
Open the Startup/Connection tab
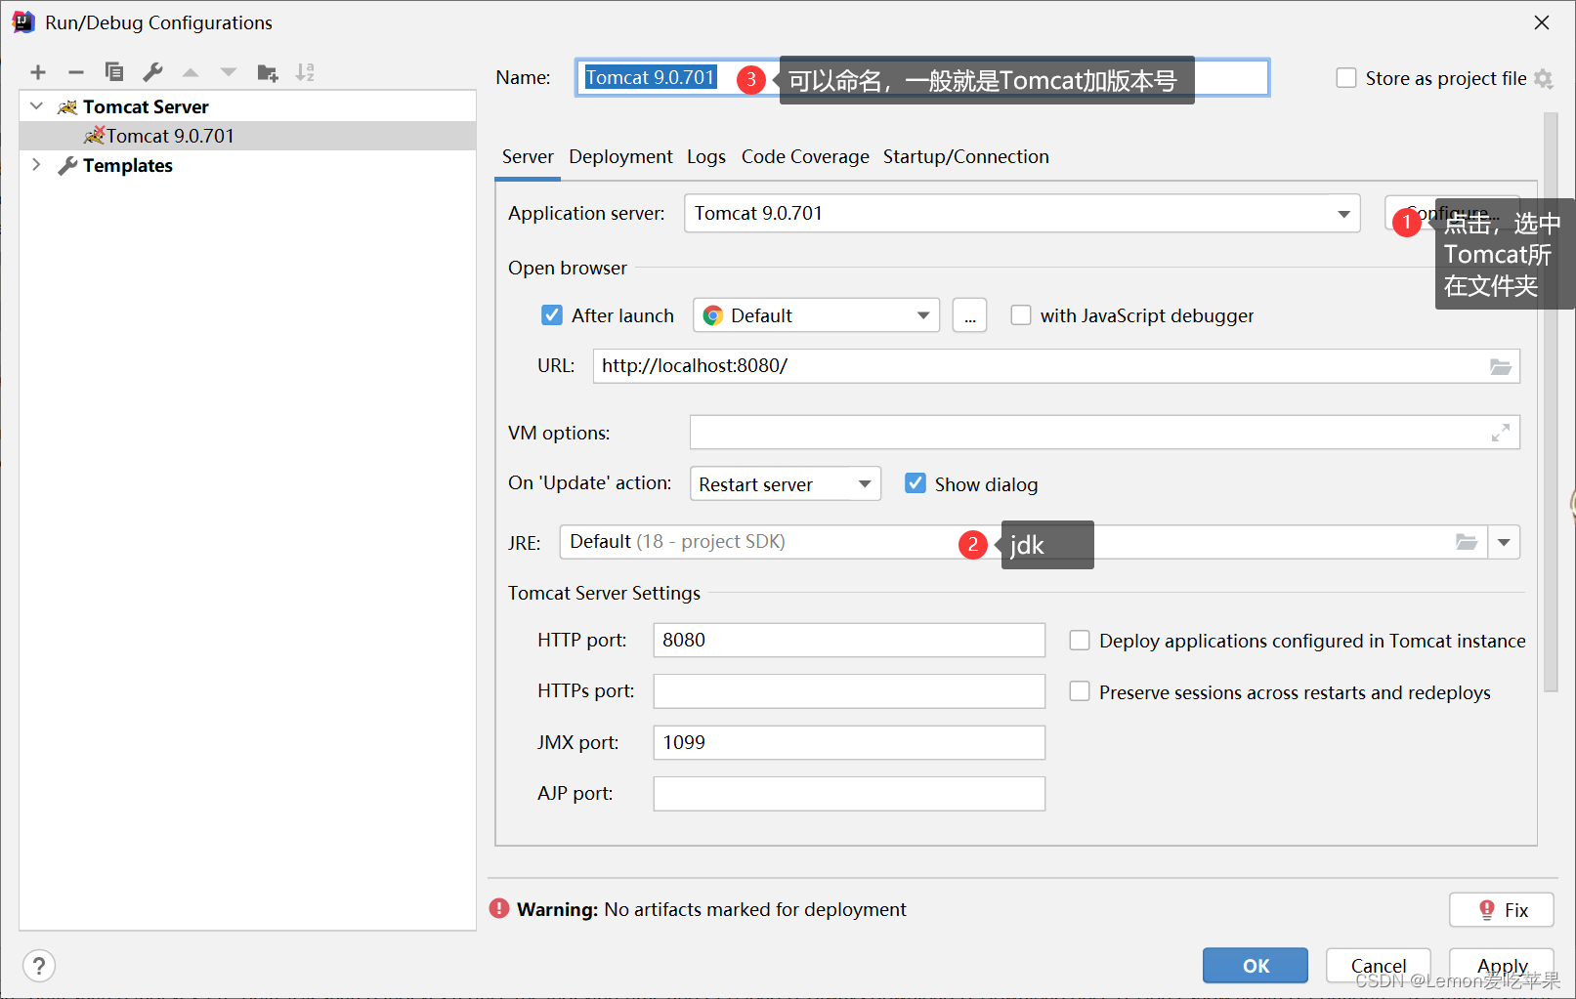966,157
